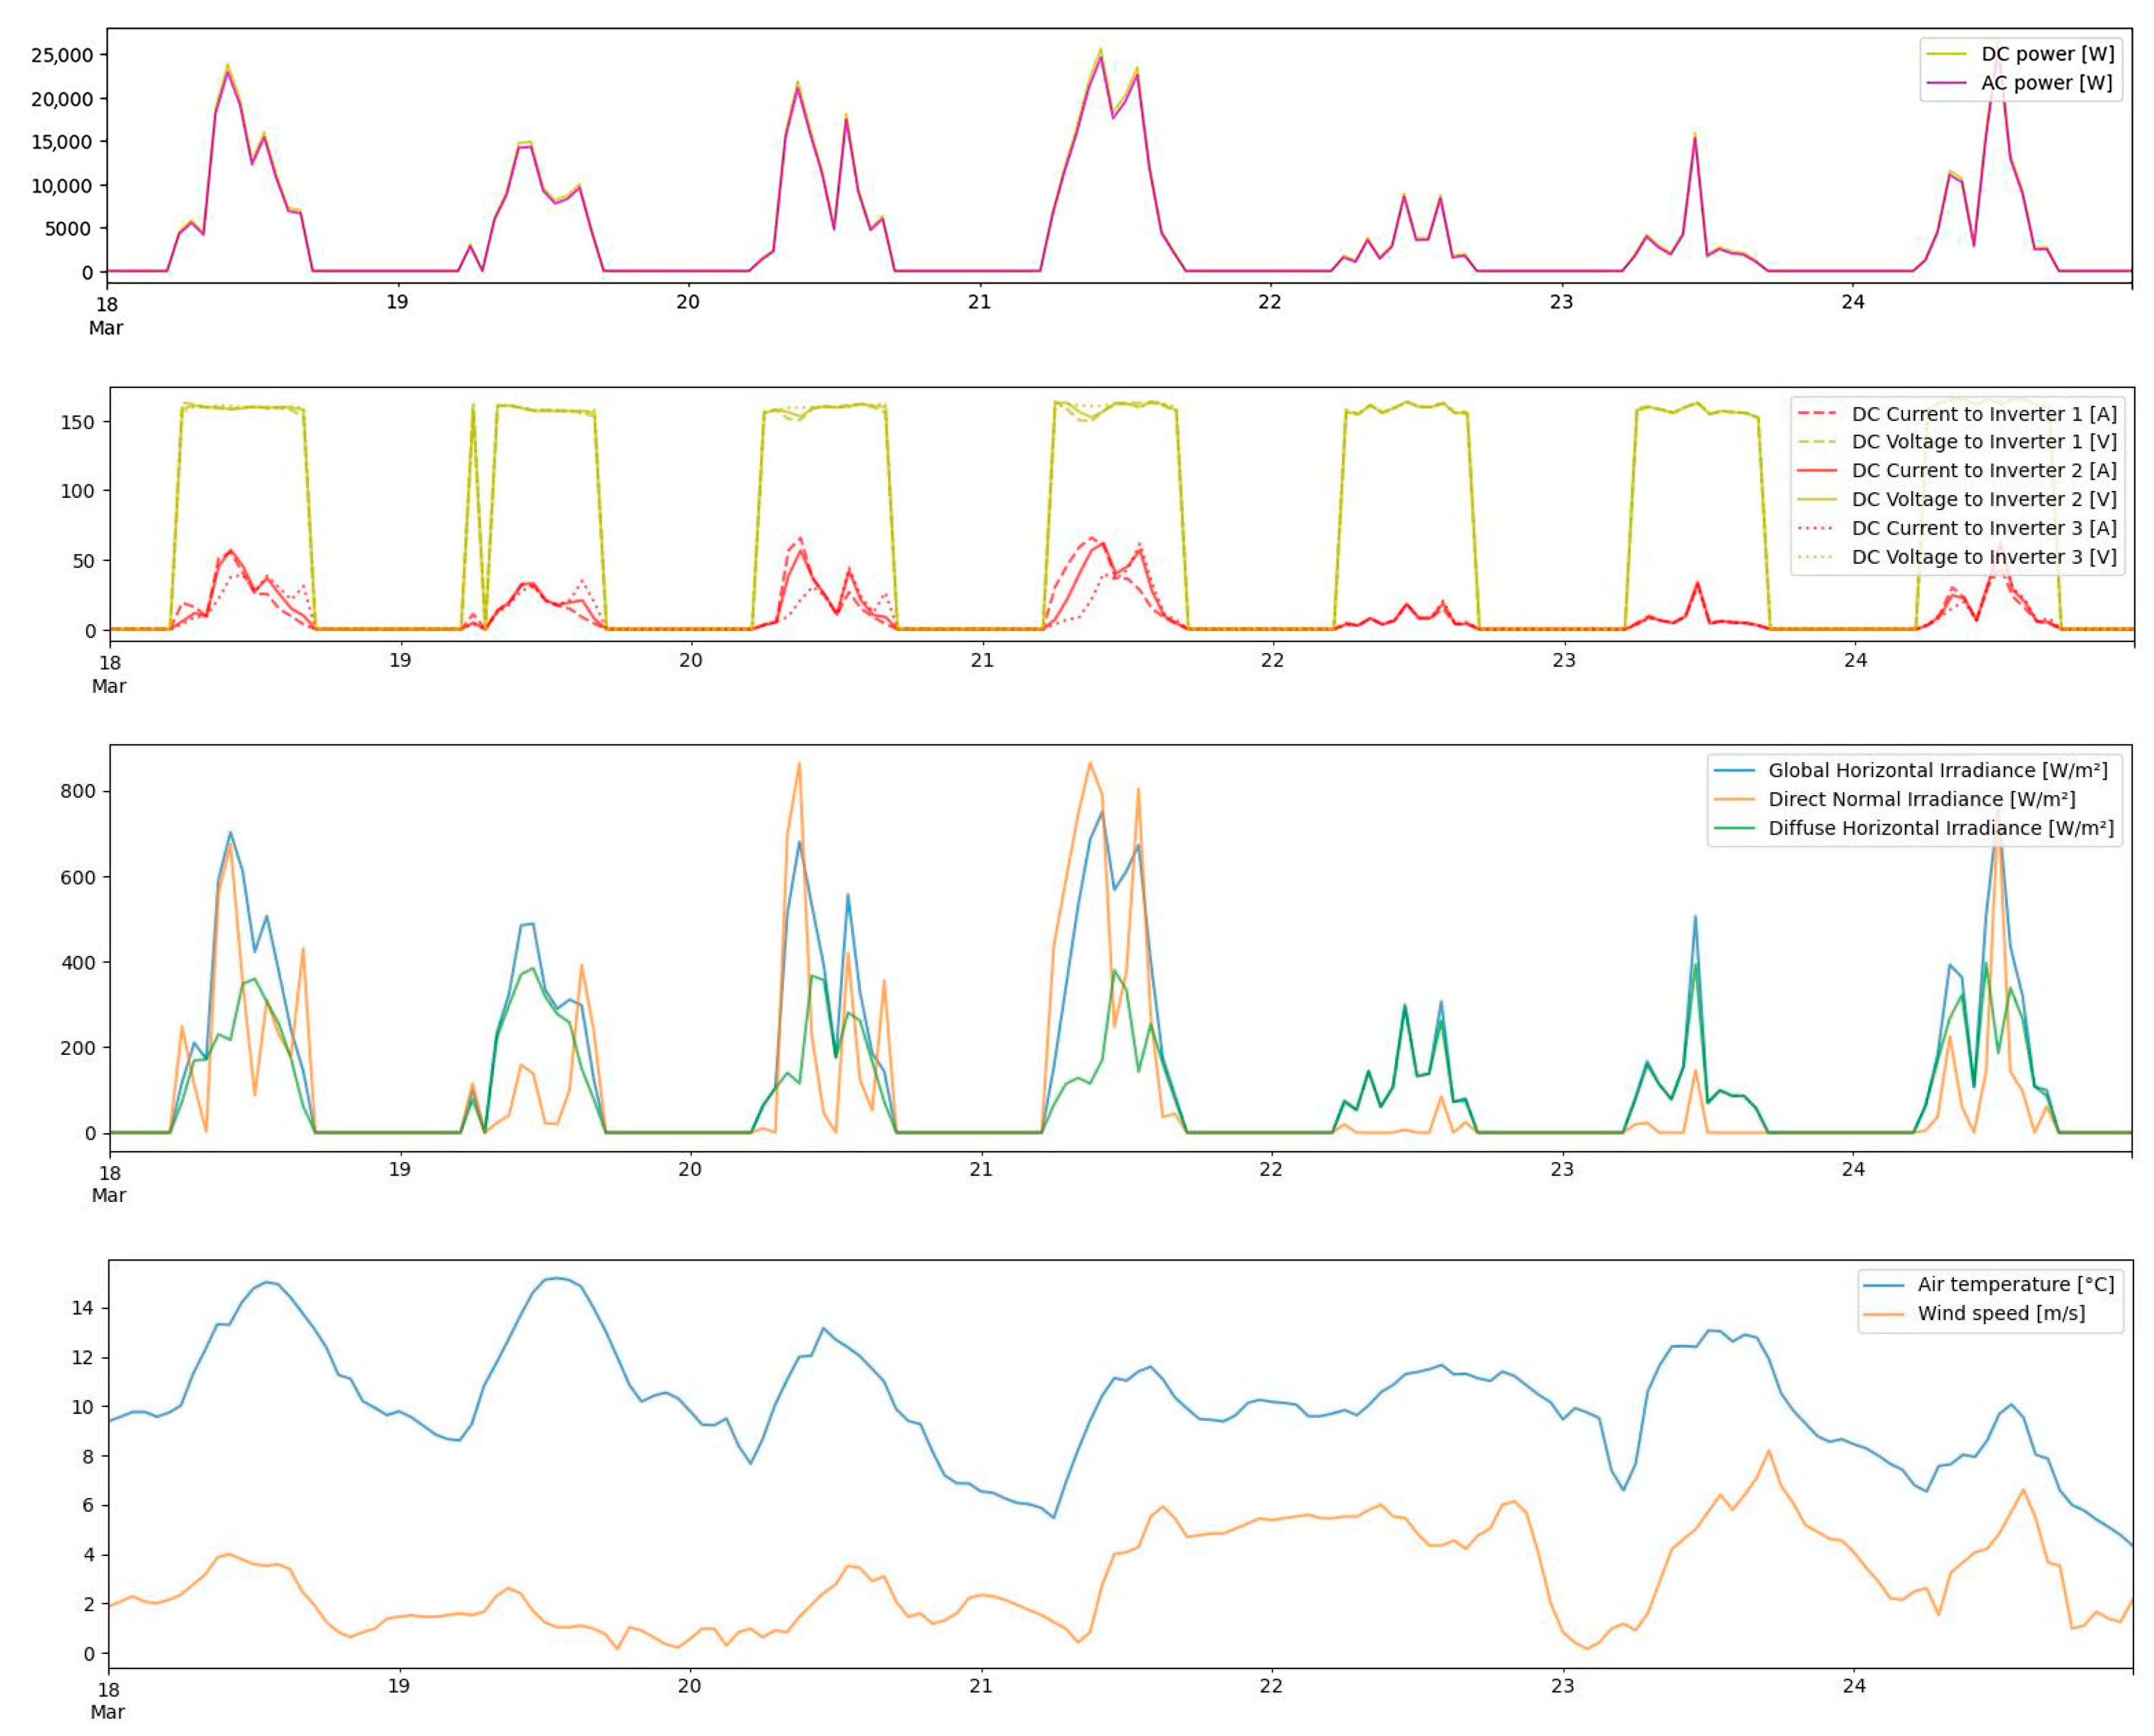Click the 18 Mar label under bottom chart
The width and height of the screenshot is (2154, 1736).
tap(108, 1700)
